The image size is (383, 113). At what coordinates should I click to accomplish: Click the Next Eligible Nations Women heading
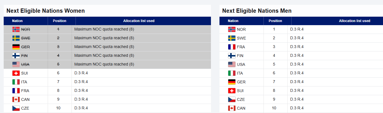(45, 11)
